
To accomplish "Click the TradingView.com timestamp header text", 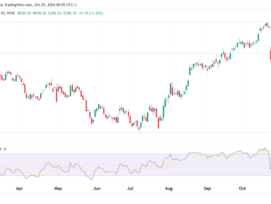I will [38, 5].
